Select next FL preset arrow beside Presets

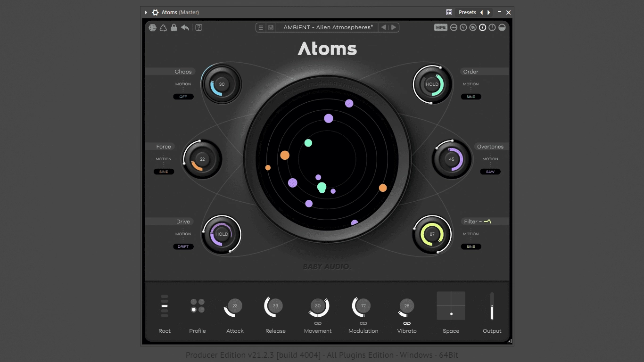(488, 12)
